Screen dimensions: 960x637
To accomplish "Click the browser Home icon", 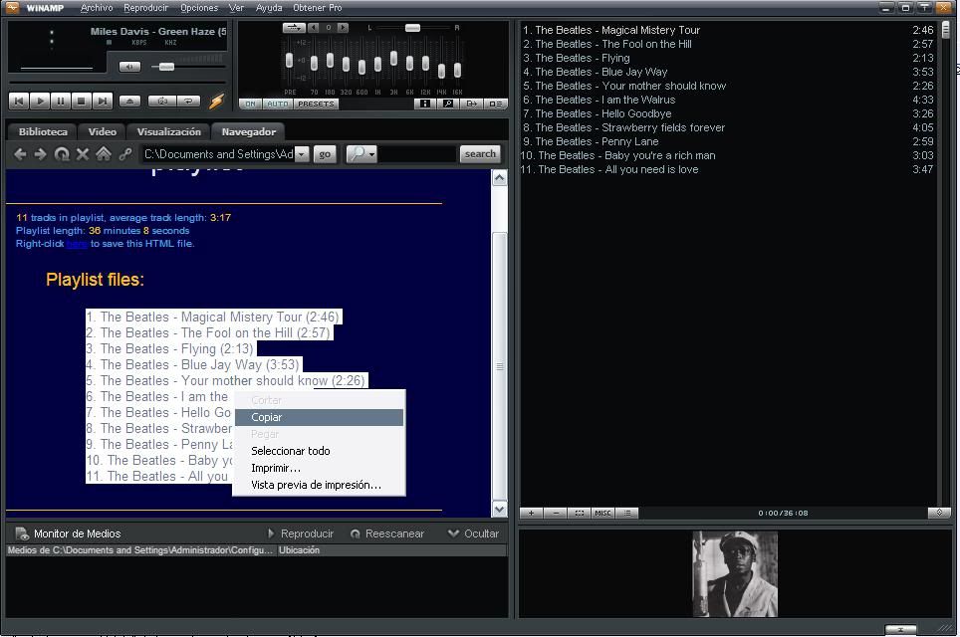I will (x=104, y=154).
